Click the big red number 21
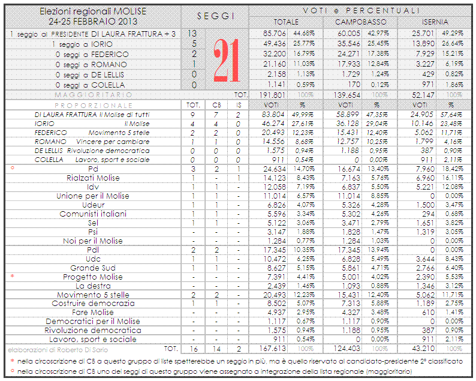 [227, 61]
